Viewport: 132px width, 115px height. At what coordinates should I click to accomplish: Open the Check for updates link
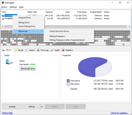[119, 113]
